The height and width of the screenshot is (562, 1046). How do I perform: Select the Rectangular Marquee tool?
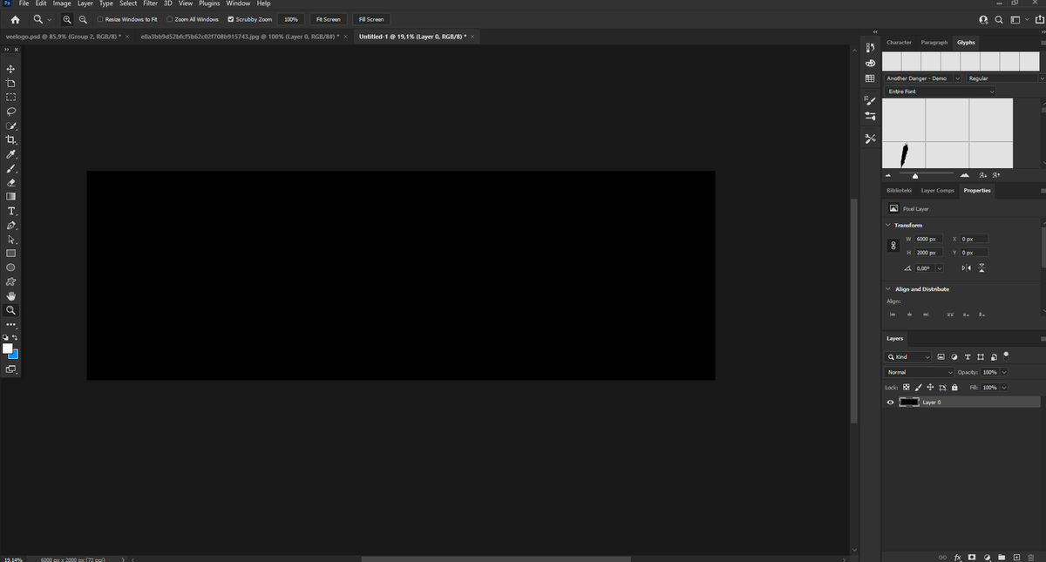tap(10, 97)
